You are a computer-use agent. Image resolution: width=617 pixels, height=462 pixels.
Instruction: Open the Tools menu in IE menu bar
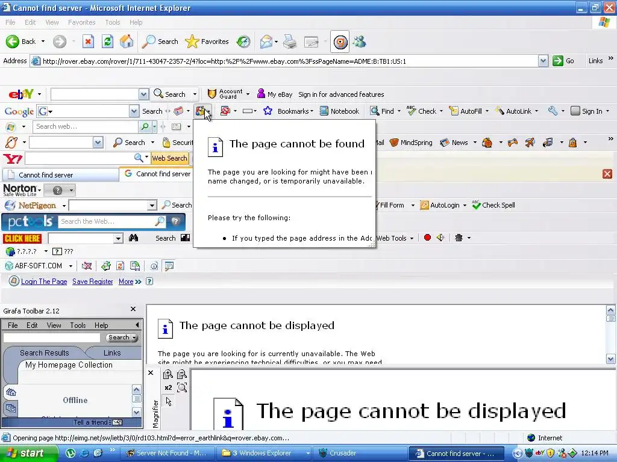[112, 22]
